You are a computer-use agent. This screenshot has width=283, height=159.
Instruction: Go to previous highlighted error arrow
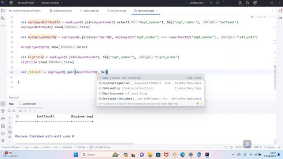point(270,17)
